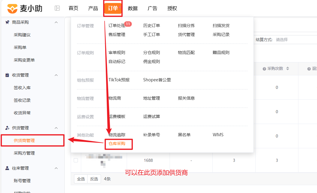
Task: Open 佣金规则 in the menu
Action: 151,62
